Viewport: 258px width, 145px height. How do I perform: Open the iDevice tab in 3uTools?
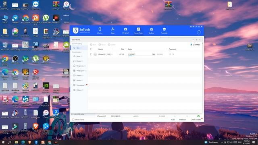click(100, 31)
